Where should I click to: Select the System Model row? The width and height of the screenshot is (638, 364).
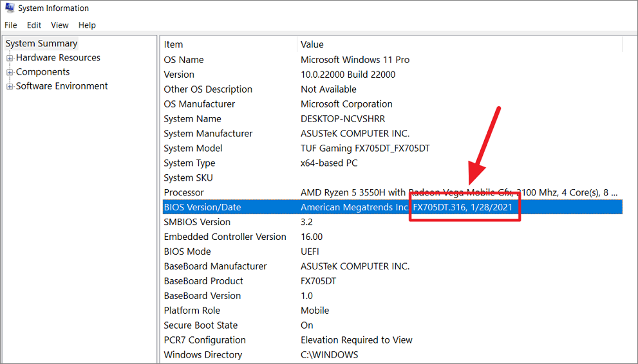click(x=392, y=149)
